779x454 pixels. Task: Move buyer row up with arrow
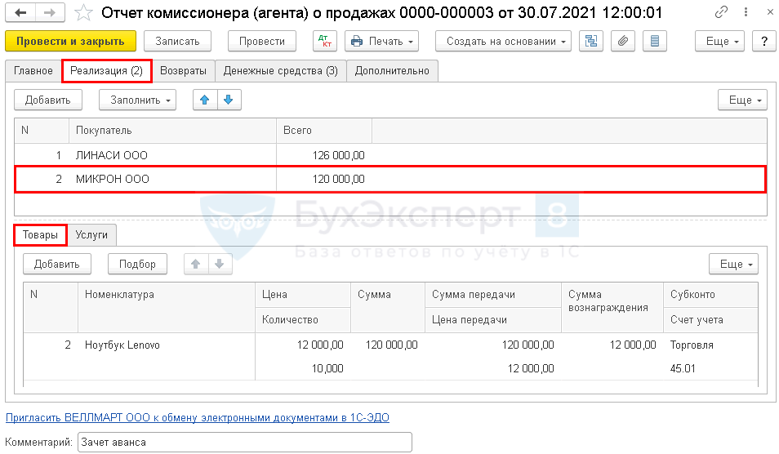(205, 100)
